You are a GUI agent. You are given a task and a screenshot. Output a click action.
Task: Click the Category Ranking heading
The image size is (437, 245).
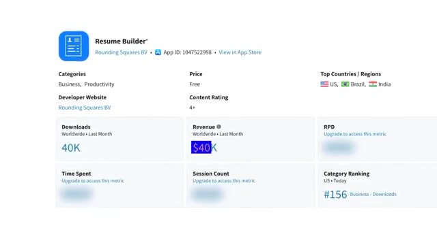tap(346, 174)
